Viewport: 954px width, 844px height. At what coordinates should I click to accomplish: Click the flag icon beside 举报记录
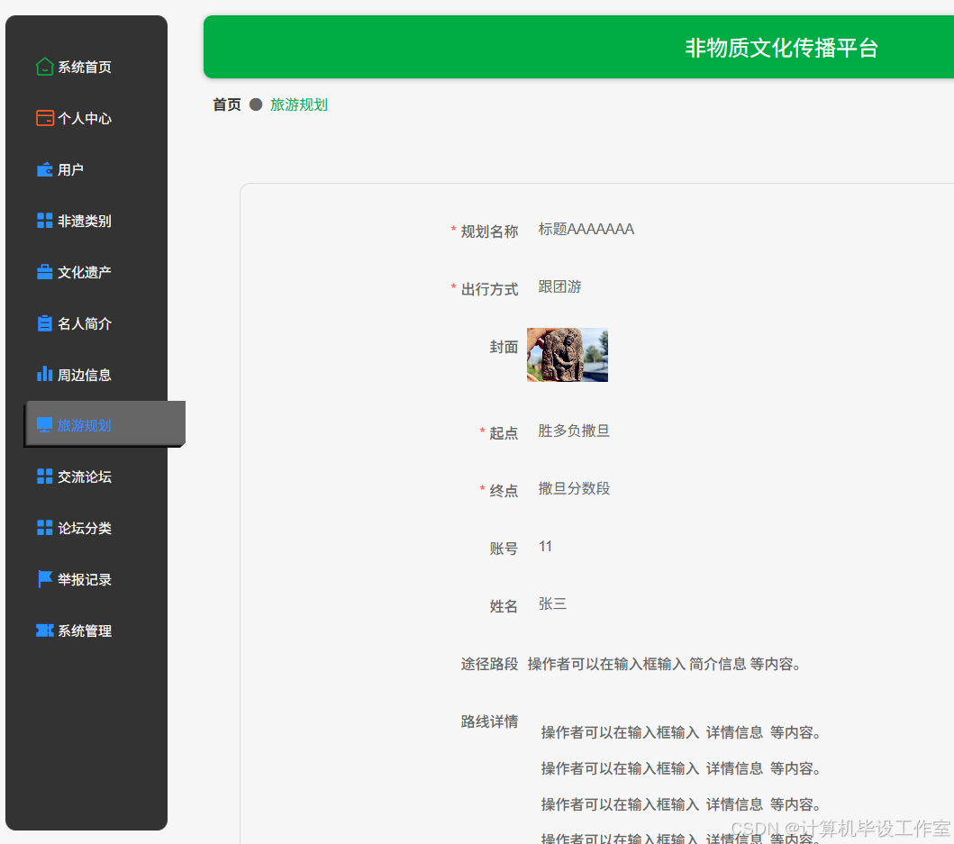coord(44,578)
